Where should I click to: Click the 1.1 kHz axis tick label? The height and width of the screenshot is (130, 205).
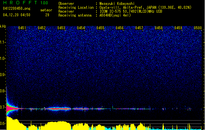pos(3,42)
